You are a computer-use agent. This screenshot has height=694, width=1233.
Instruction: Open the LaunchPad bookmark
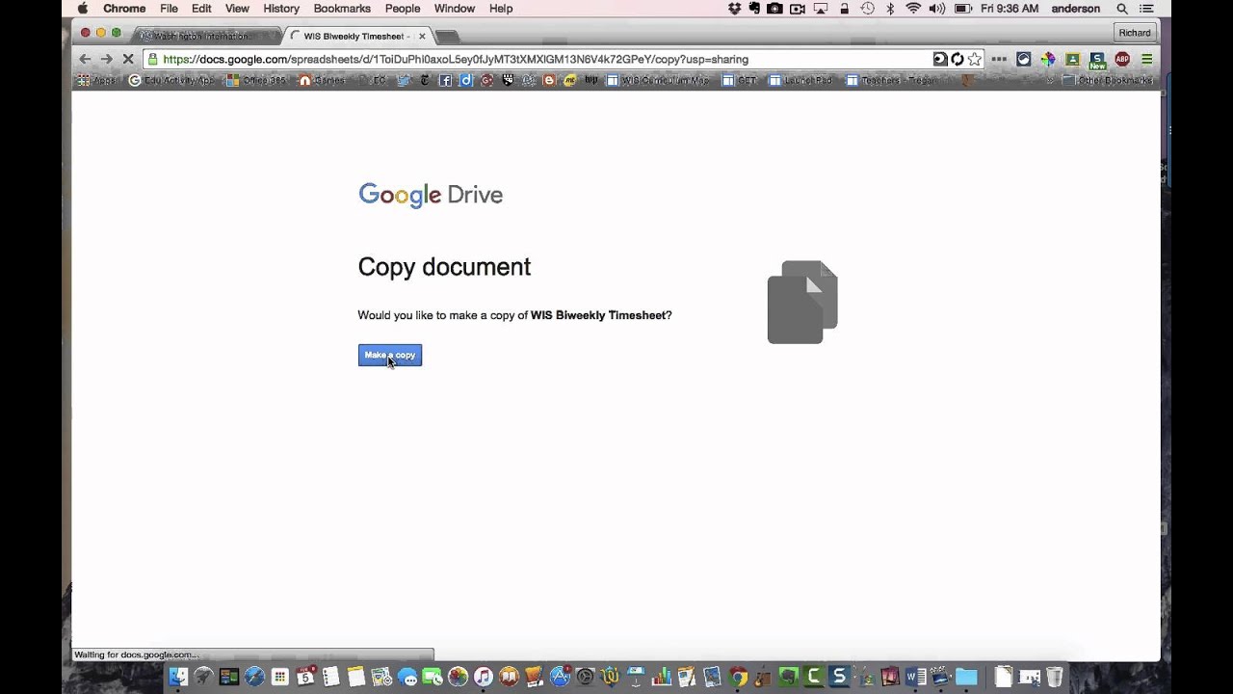[x=800, y=81]
